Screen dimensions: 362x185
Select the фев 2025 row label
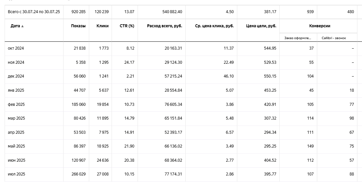[x=16, y=104]
